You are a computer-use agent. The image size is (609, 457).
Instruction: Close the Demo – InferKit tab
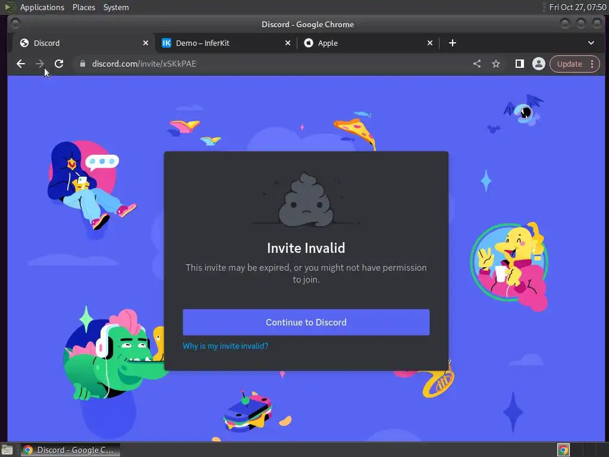click(x=288, y=43)
